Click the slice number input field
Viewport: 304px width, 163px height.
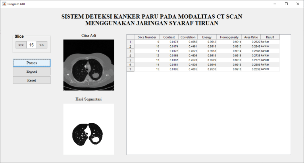[31, 45]
